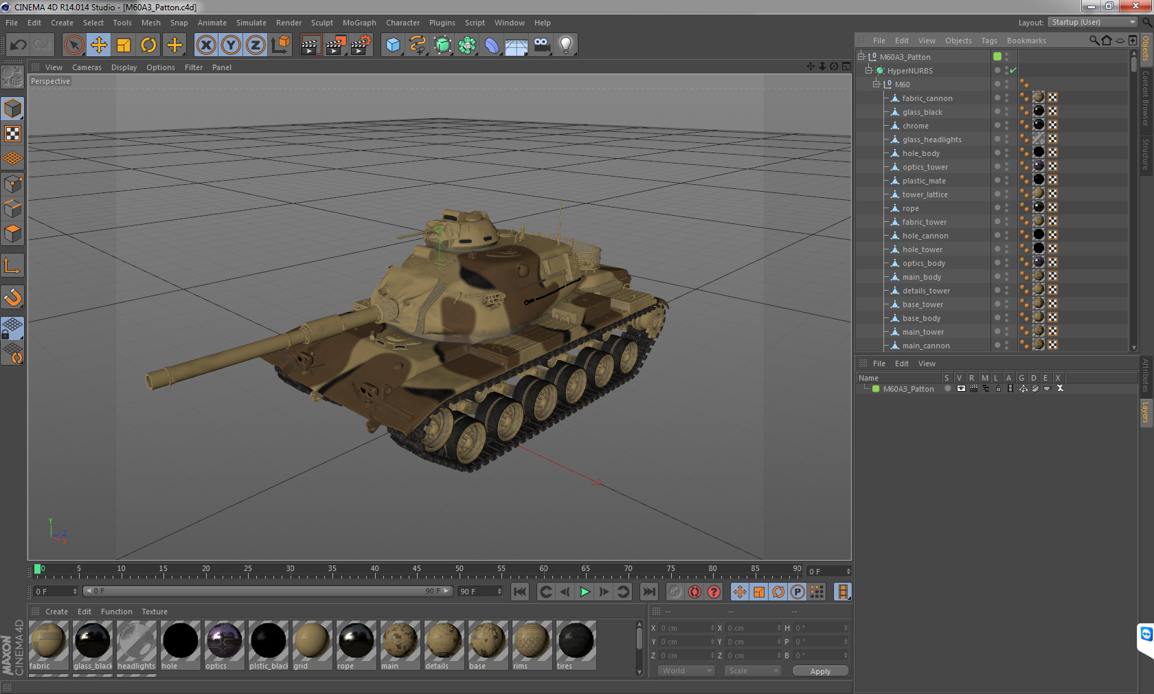Screen dimensions: 1154x694
Task: Enable record keyframe button
Action: tap(675, 592)
